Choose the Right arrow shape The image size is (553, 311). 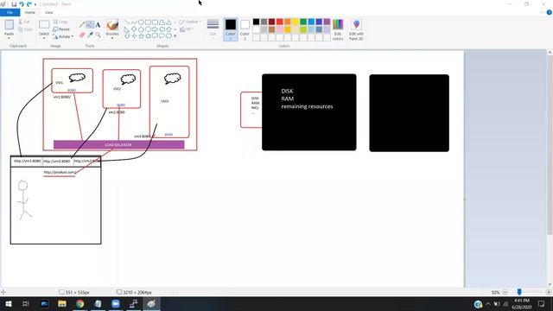click(x=155, y=29)
